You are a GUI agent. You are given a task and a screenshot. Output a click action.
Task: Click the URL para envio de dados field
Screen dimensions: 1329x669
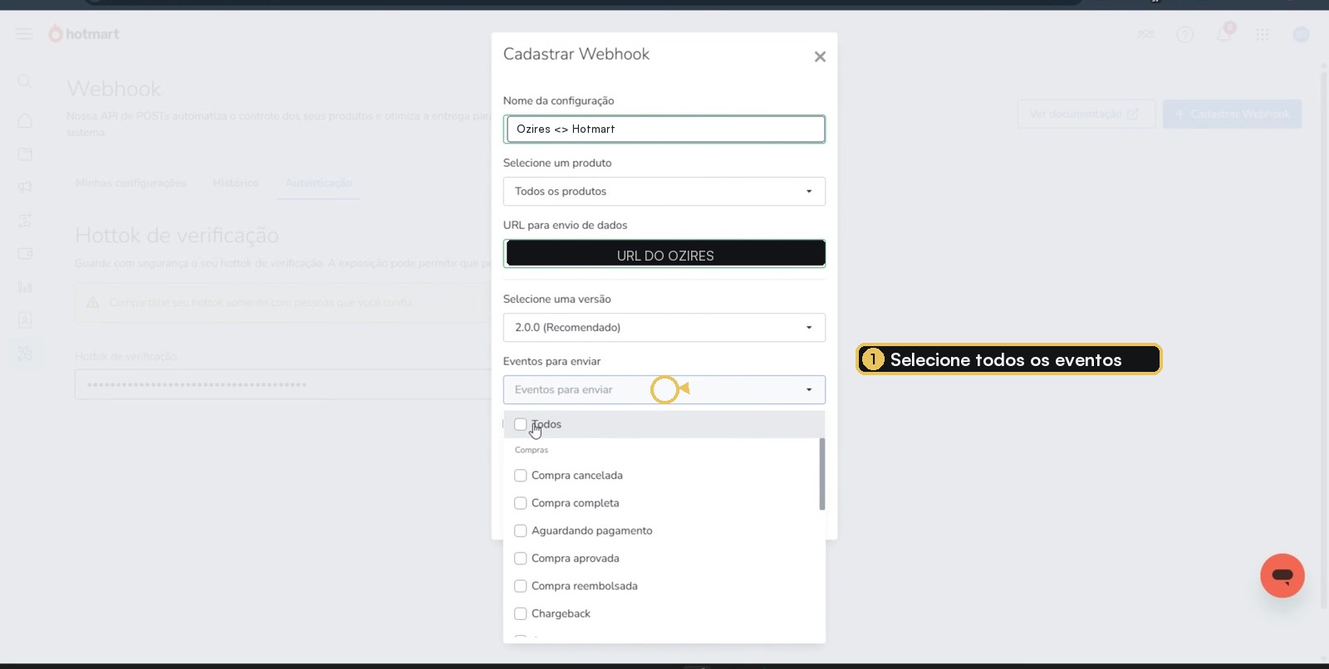pos(664,253)
